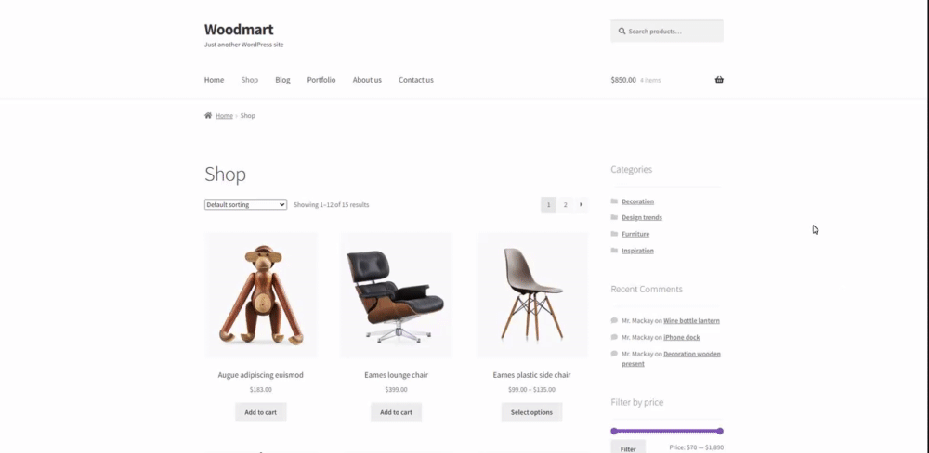Click the Search products input field
This screenshot has height=453, width=929.
pos(666,32)
